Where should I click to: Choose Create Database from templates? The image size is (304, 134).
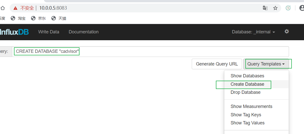click(247, 84)
